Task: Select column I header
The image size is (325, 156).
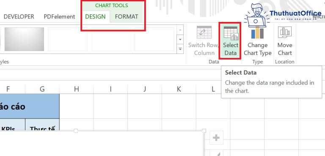Action: coord(111,89)
